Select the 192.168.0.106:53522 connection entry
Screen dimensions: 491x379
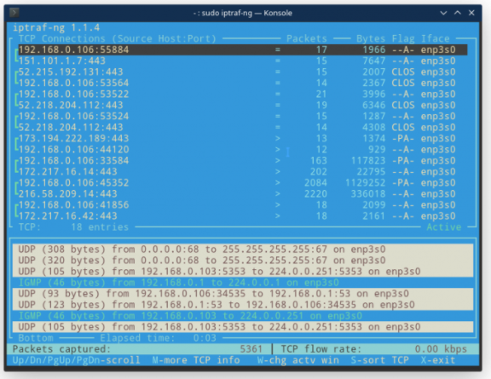coord(243,94)
